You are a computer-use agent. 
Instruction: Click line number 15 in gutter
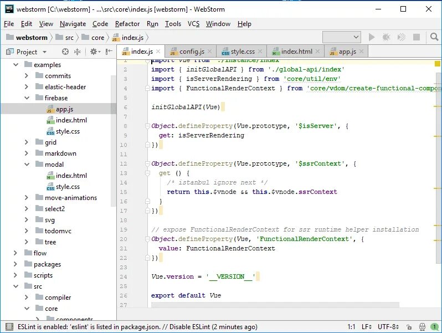[124, 192]
